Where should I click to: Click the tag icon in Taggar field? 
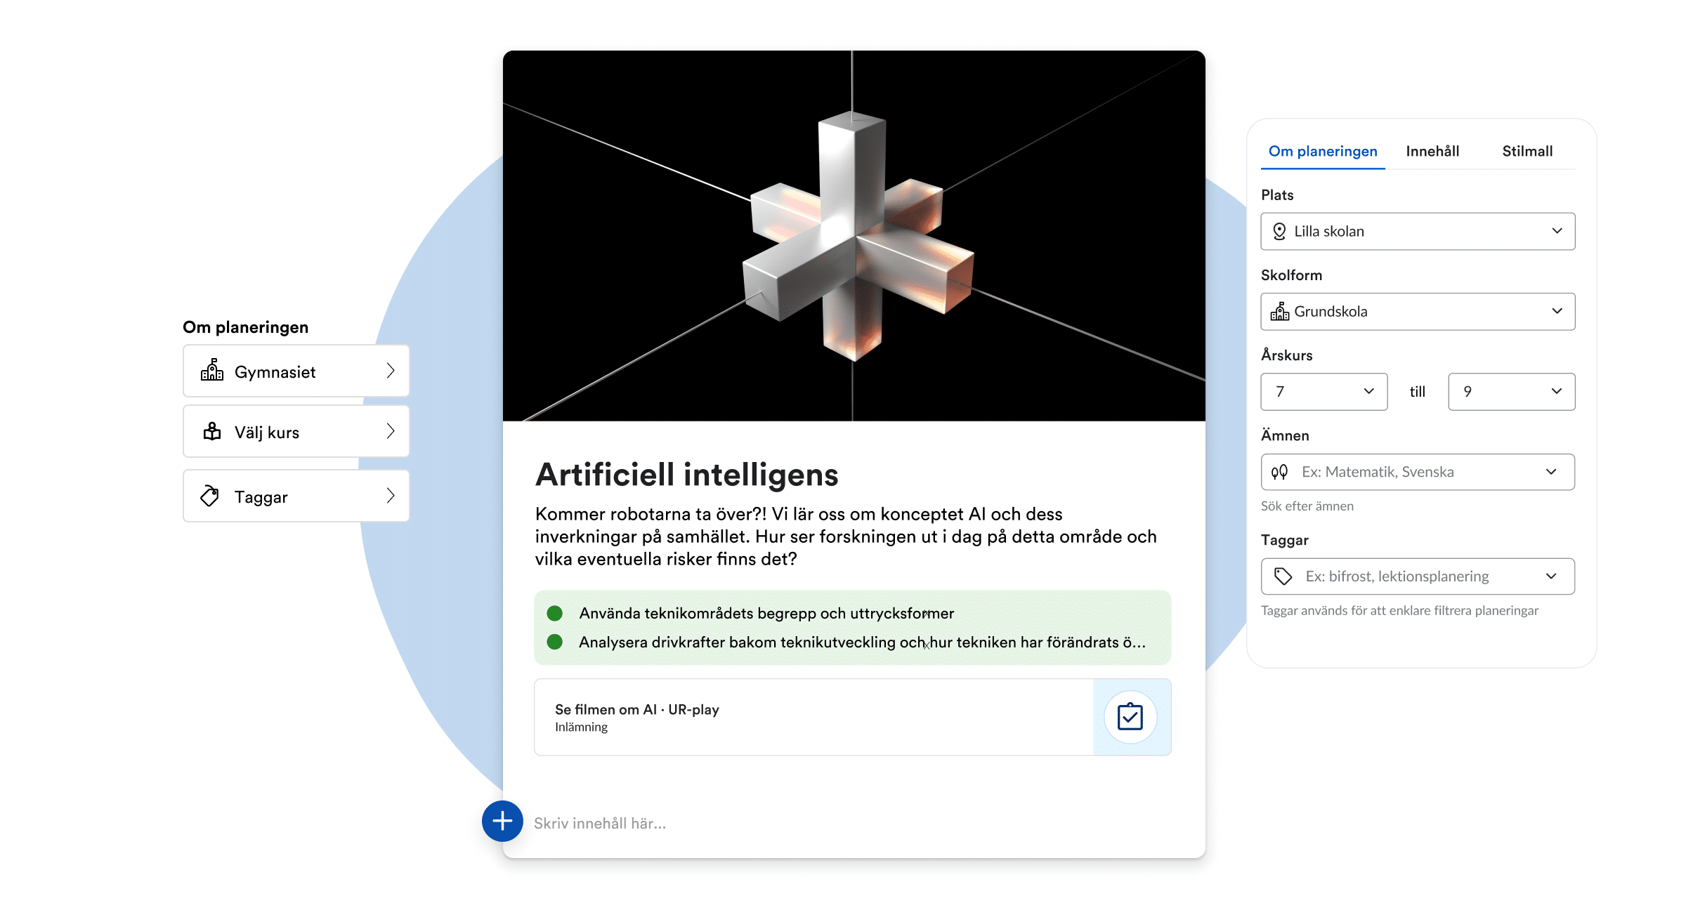(1283, 576)
